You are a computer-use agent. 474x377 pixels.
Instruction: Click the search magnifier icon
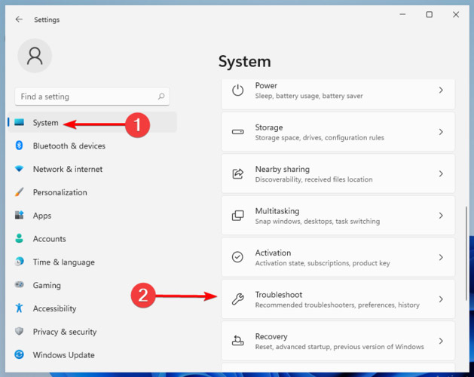click(x=161, y=97)
